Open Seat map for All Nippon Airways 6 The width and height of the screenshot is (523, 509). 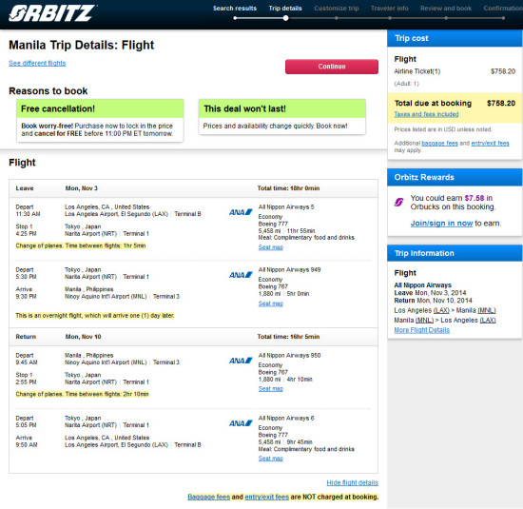[270, 459]
